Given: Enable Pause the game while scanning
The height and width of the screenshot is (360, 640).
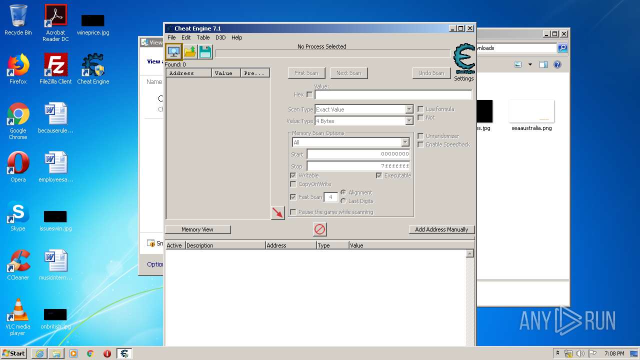Looking at the screenshot, I should (293, 212).
